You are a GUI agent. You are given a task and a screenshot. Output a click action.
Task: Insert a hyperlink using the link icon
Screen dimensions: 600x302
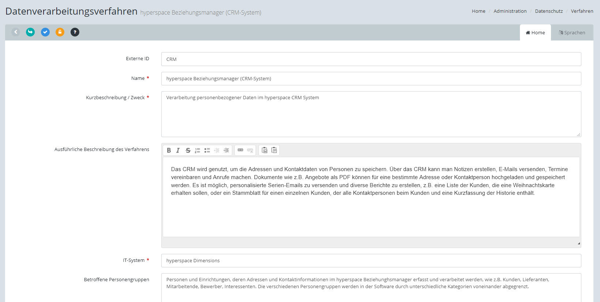(241, 150)
